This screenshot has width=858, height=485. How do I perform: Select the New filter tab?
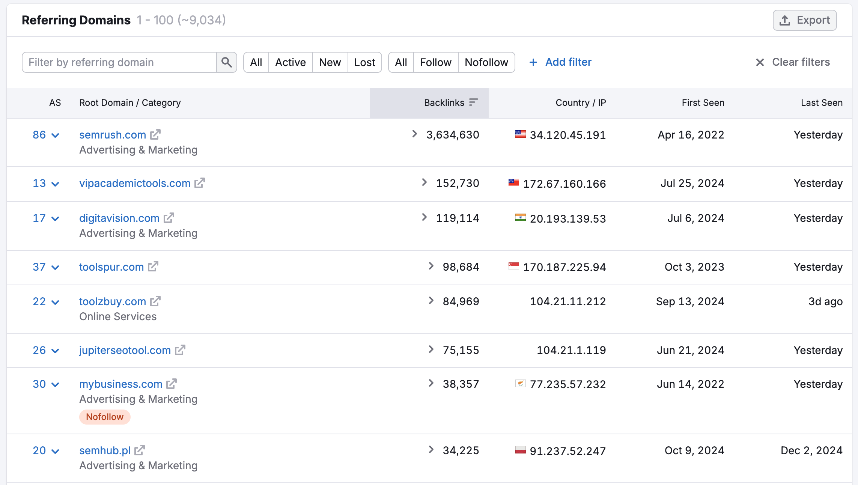(x=330, y=62)
